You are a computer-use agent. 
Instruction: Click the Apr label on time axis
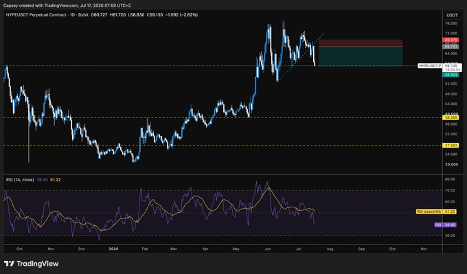coord(205,249)
